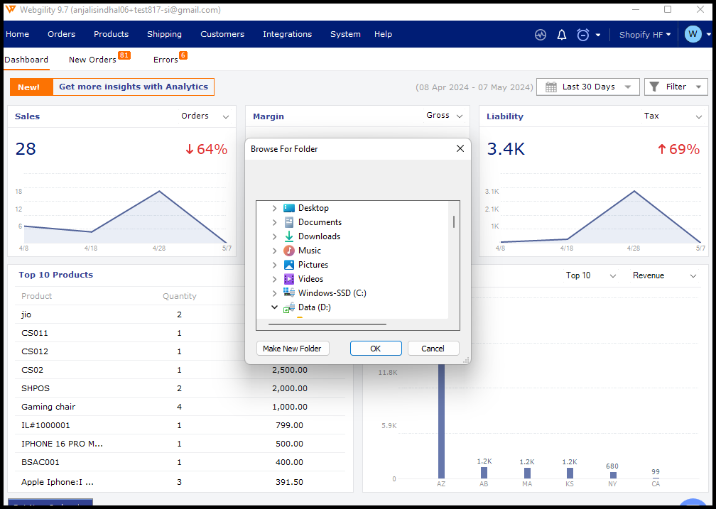This screenshot has width=716, height=509.
Task: Collapse the Data (D:) drive node
Action: click(x=274, y=307)
